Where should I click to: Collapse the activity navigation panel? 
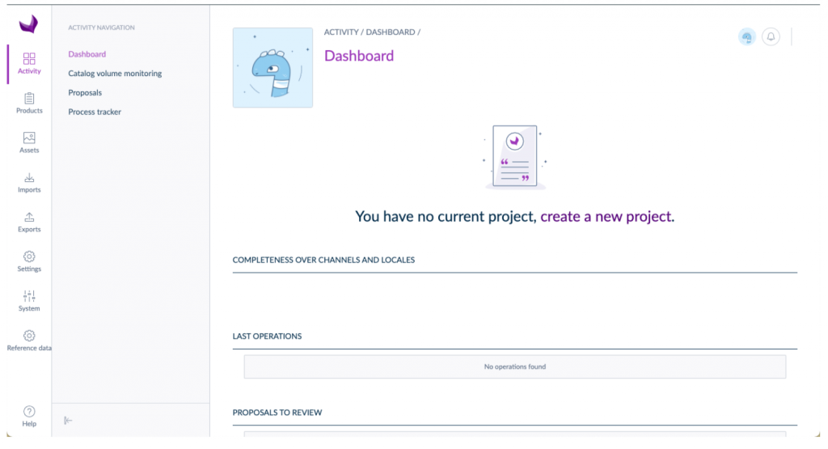click(68, 421)
